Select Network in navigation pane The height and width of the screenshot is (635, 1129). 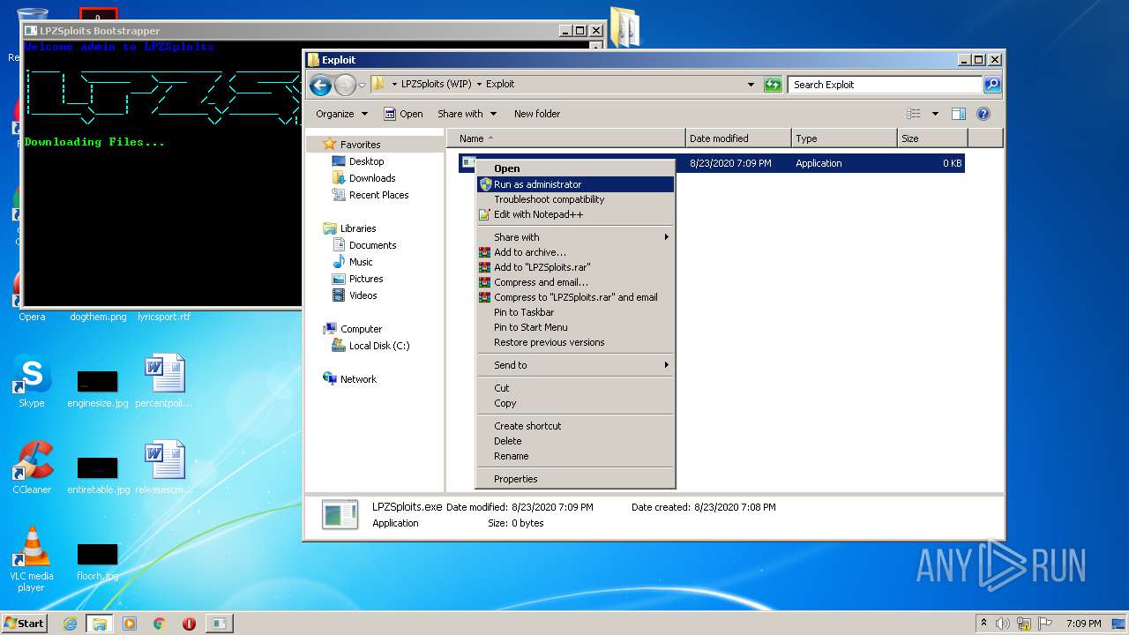click(349, 379)
